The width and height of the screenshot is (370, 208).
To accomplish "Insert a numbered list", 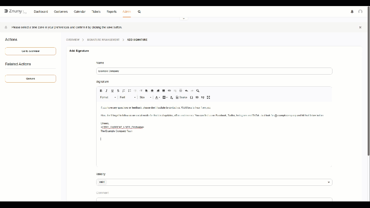I will (124, 91).
